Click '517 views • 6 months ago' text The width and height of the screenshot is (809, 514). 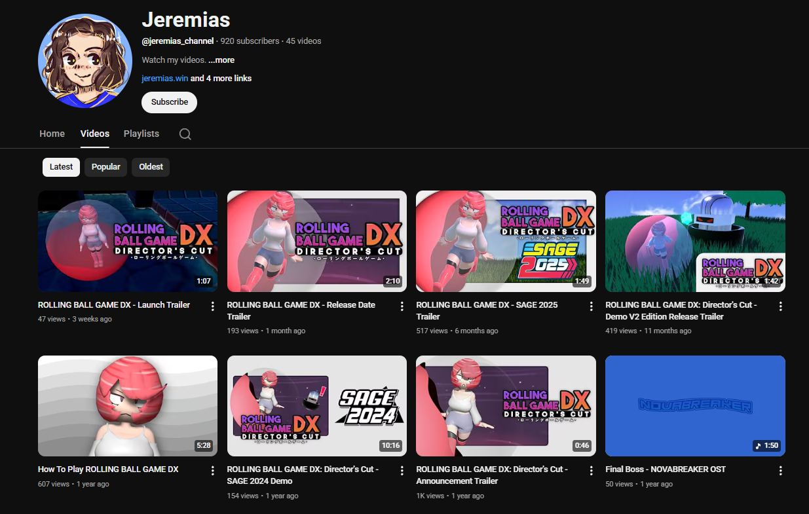point(457,331)
